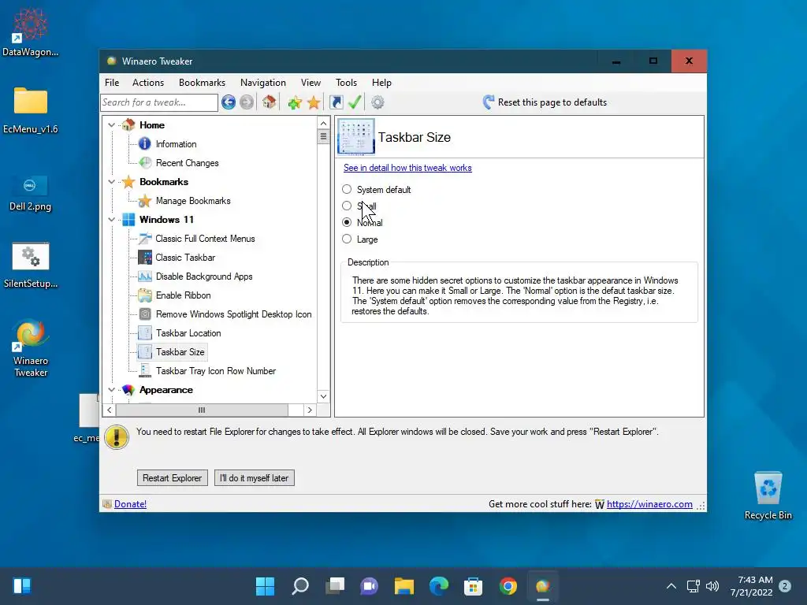Open Task View from the taskbar

[334, 586]
